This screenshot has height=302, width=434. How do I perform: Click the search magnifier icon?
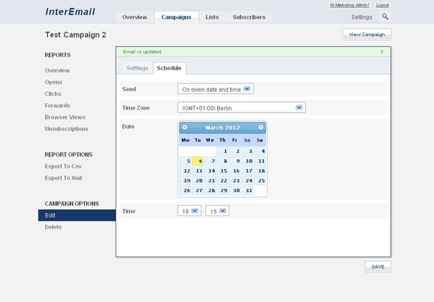pos(386,17)
